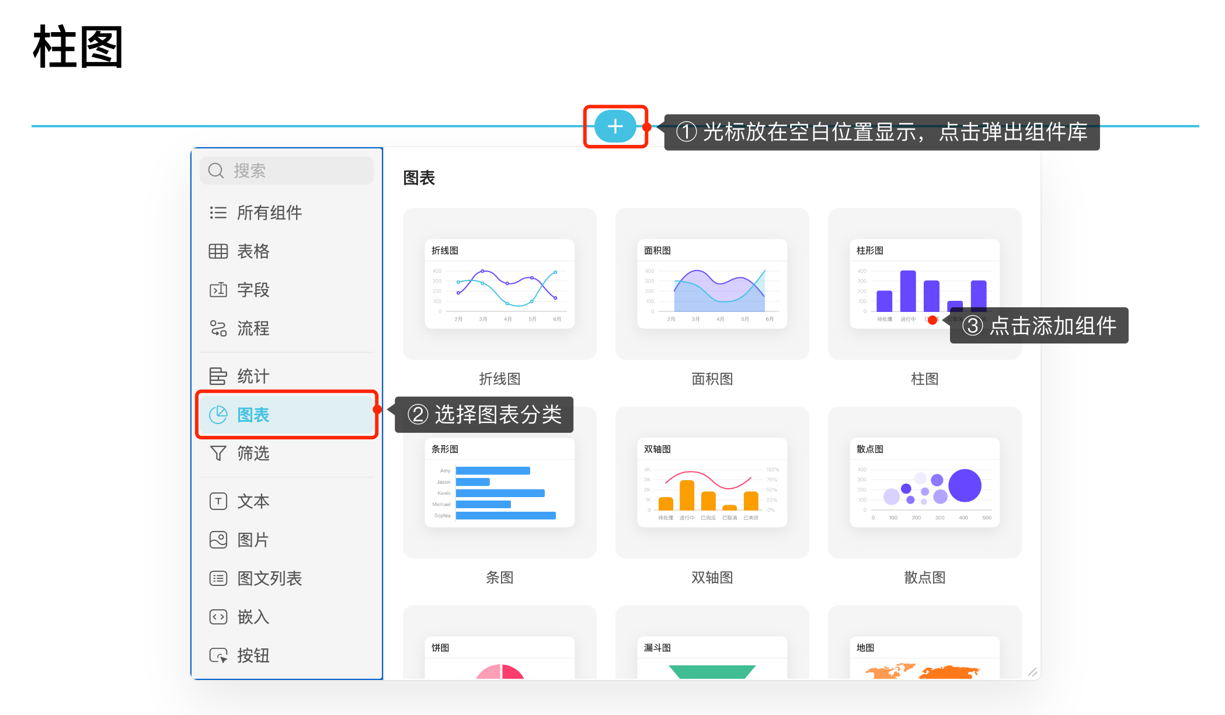Open the 文本 category
1225x715 pixels.
pos(253,501)
